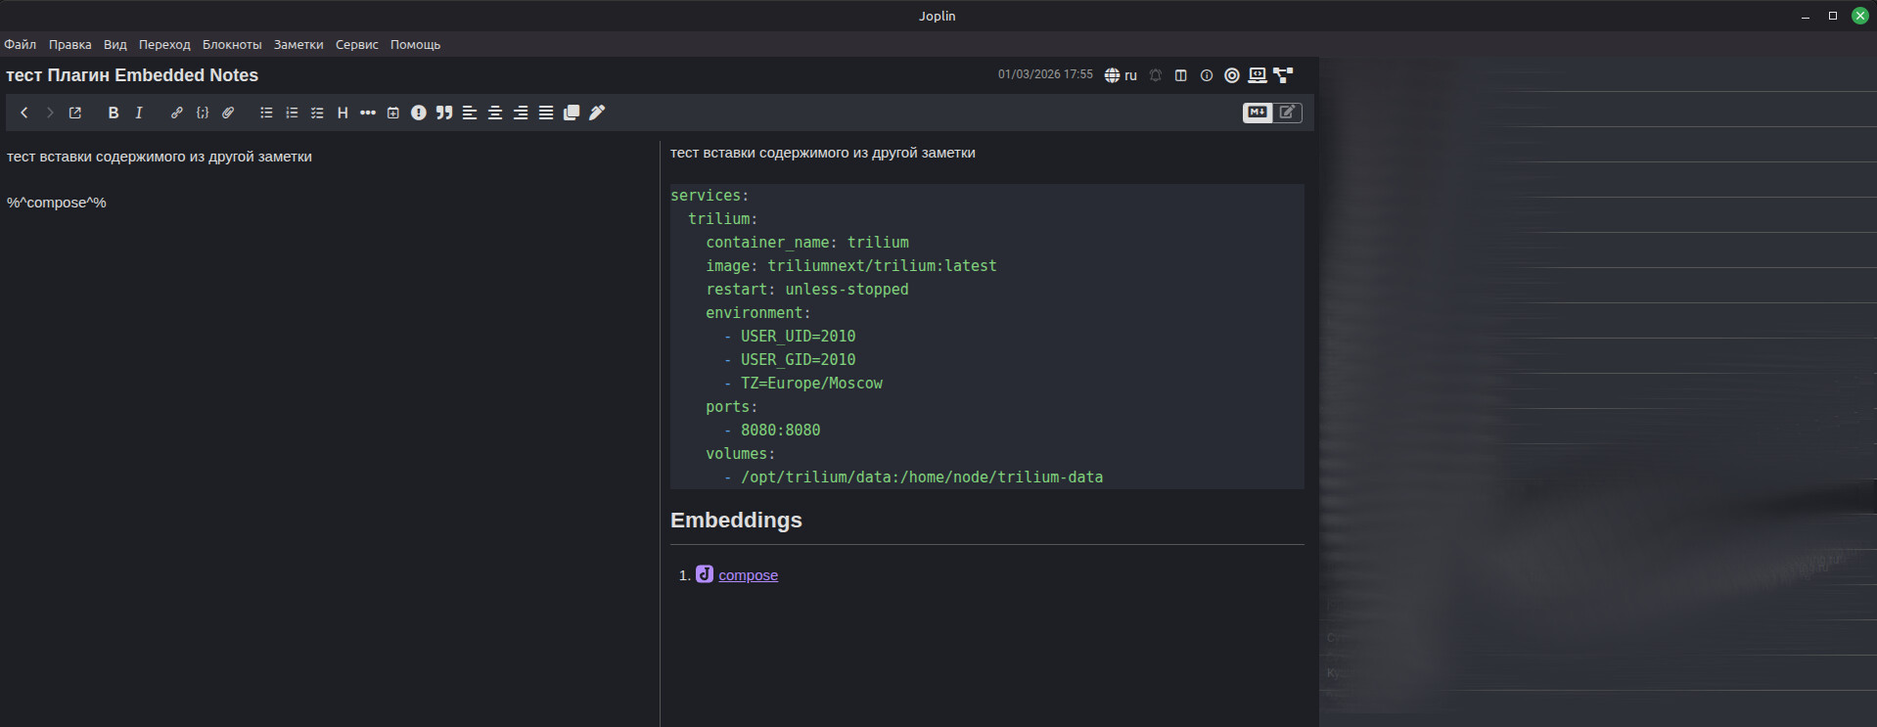Switch to rich text editor mode

pos(1288,113)
